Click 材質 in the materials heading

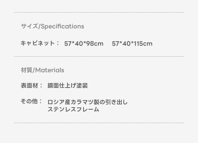click(27, 70)
